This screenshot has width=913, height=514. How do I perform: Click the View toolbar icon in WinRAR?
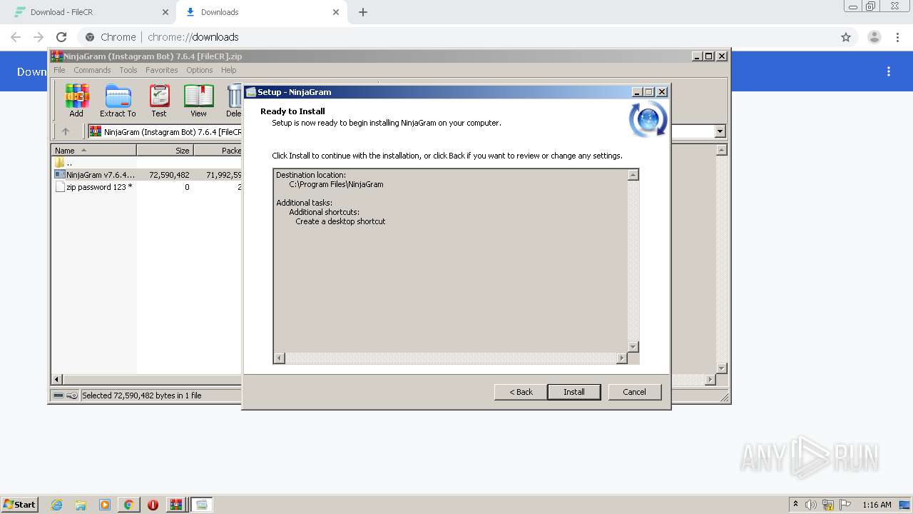[198, 101]
